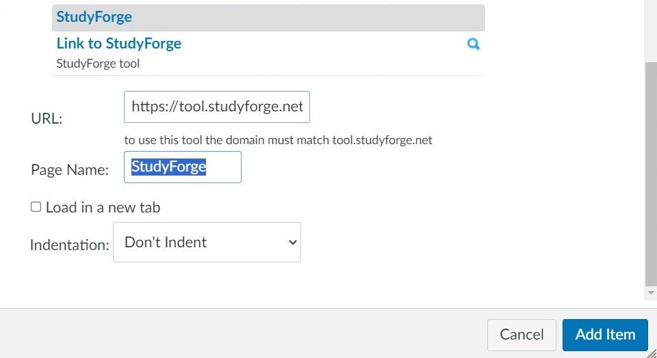Select the StudyForge gray header row
Image resolution: width=657 pixels, height=358 pixels.
[x=268, y=17]
